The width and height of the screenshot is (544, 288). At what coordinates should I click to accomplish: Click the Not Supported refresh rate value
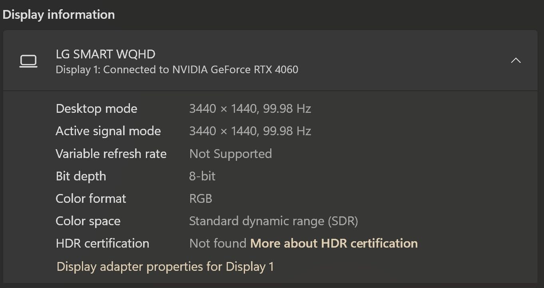[x=230, y=154]
